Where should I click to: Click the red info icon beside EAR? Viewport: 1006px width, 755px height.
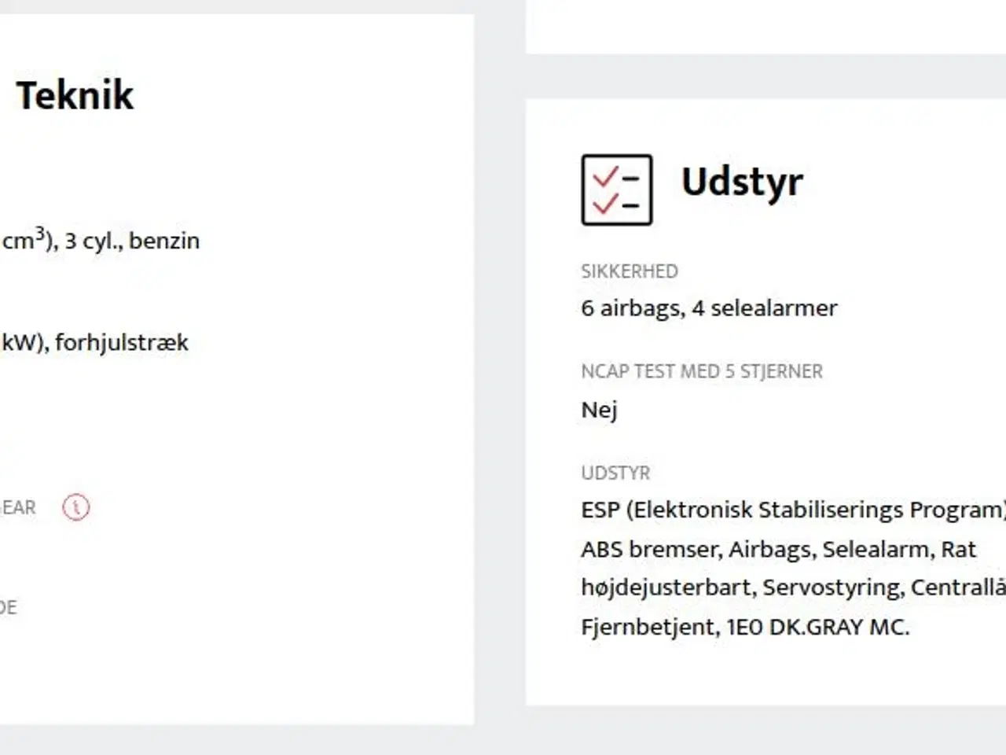76,507
